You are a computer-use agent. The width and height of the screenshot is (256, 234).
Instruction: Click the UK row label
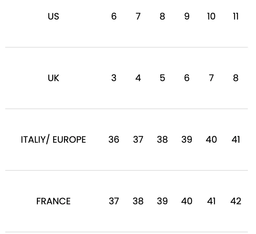click(x=54, y=78)
